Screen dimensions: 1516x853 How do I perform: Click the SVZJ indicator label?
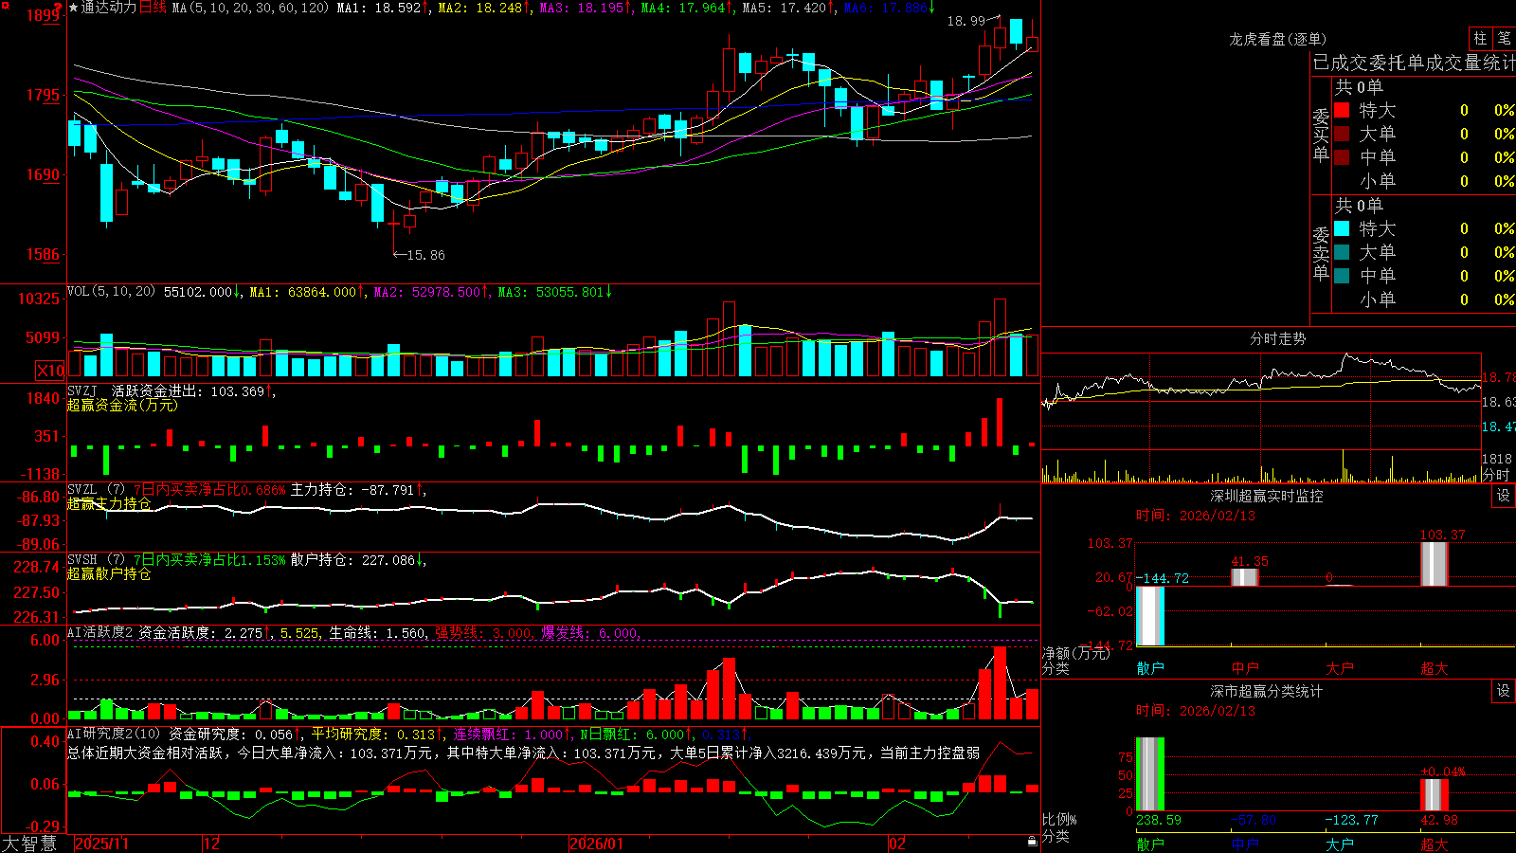pyautogui.click(x=82, y=391)
